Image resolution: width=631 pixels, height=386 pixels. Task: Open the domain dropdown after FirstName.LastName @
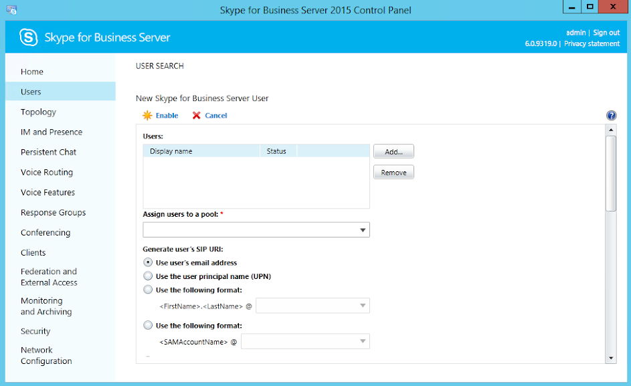pos(312,306)
